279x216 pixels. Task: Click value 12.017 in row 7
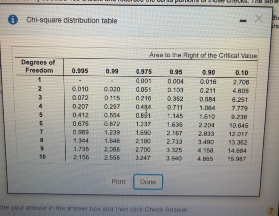tap(238, 134)
